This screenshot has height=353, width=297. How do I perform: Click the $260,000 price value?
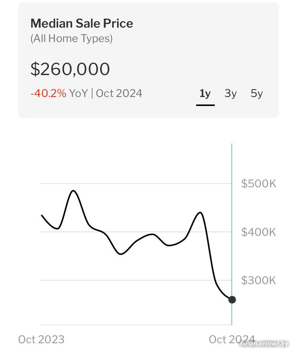(x=70, y=69)
